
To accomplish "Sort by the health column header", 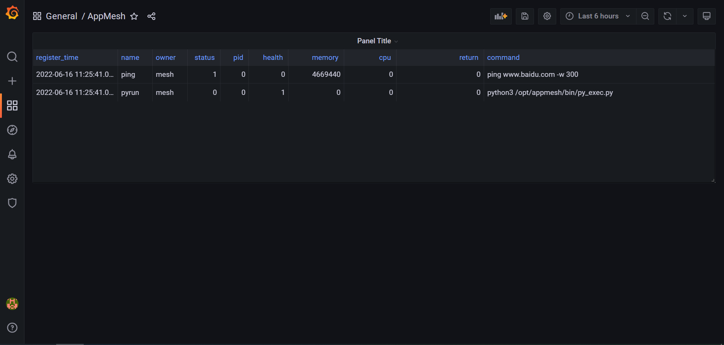I will [x=273, y=58].
